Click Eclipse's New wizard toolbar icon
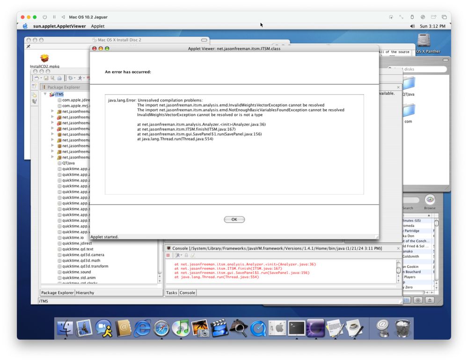This screenshot has width=468, height=362. point(37,78)
